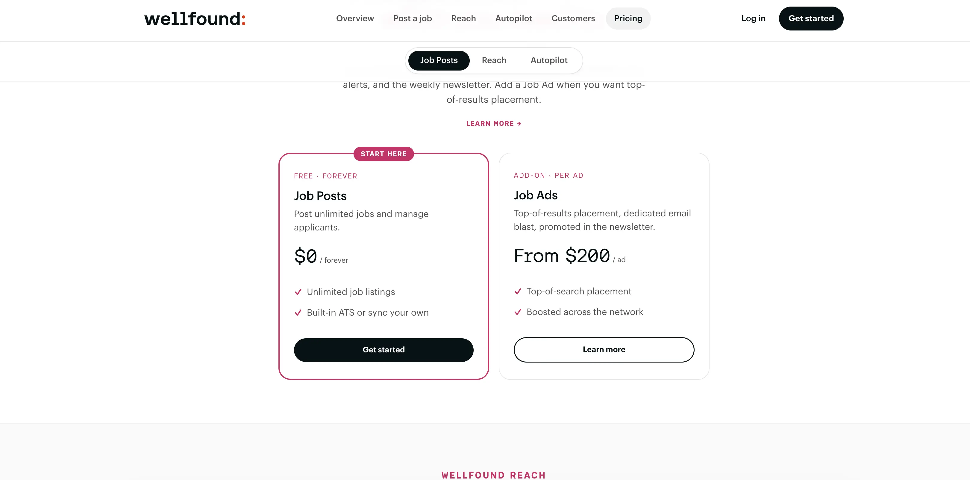Select the Pricing nav item
970x480 pixels.
pos(628,19)
